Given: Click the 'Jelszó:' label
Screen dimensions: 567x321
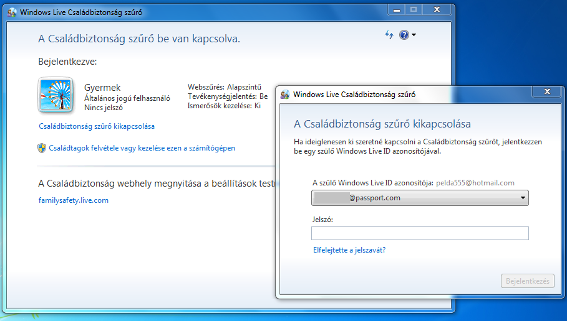Looking at the screenshot, I should pyautogui.click(x=322, y=220).
